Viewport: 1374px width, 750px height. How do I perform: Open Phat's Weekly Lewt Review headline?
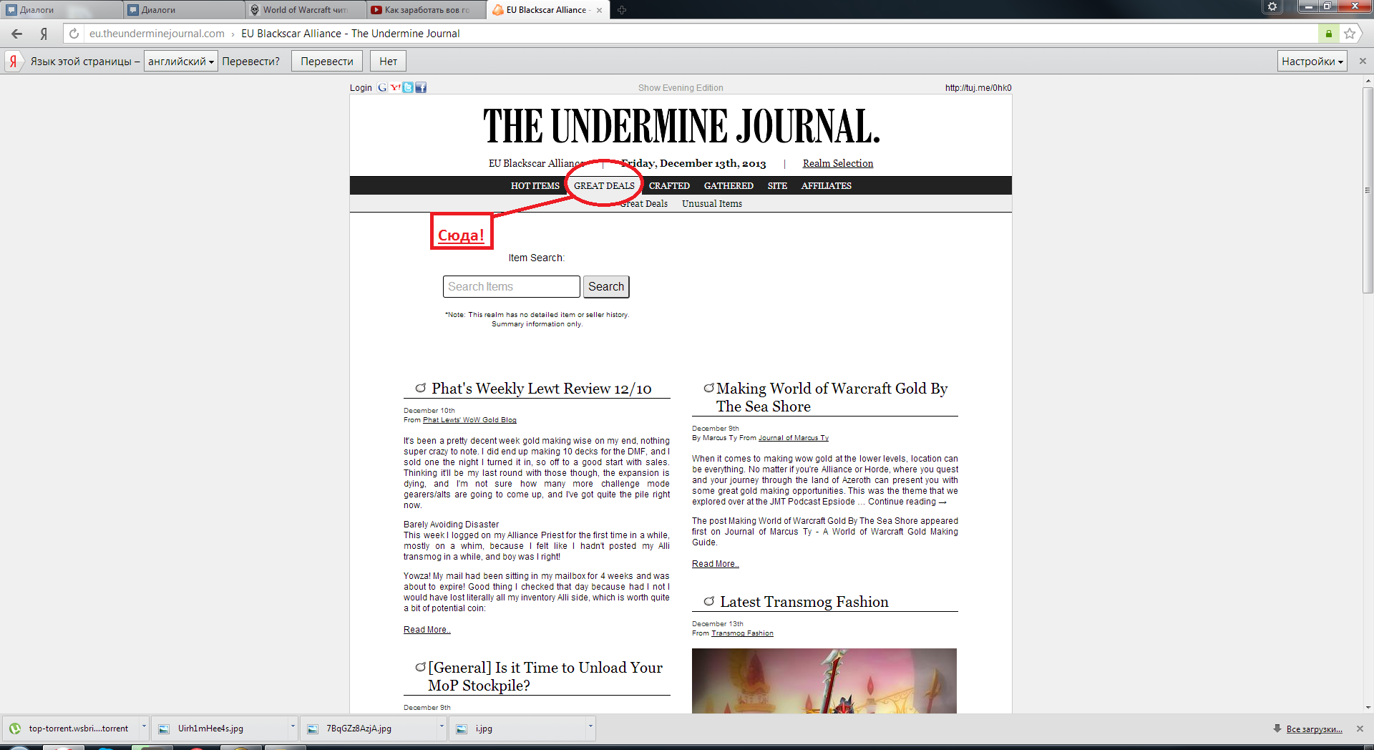541,389
